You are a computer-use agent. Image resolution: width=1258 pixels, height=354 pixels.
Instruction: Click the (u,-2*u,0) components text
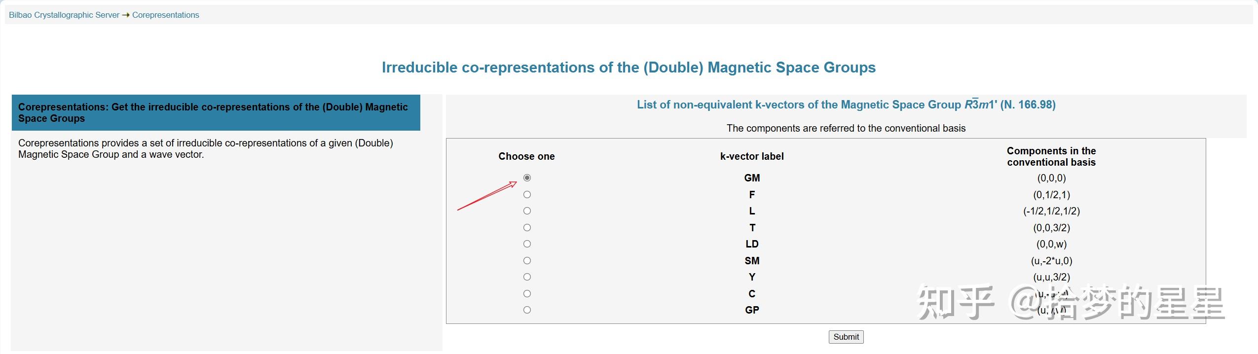coord(1051,261)
